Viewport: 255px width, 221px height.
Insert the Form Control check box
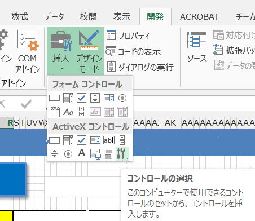click(x=81, y=98)
